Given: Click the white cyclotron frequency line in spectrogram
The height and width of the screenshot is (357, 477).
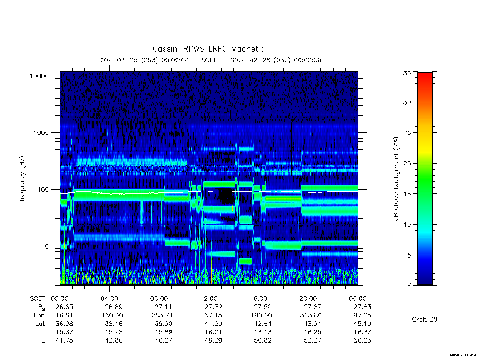Looking at the screenshot, I should 209,192.
